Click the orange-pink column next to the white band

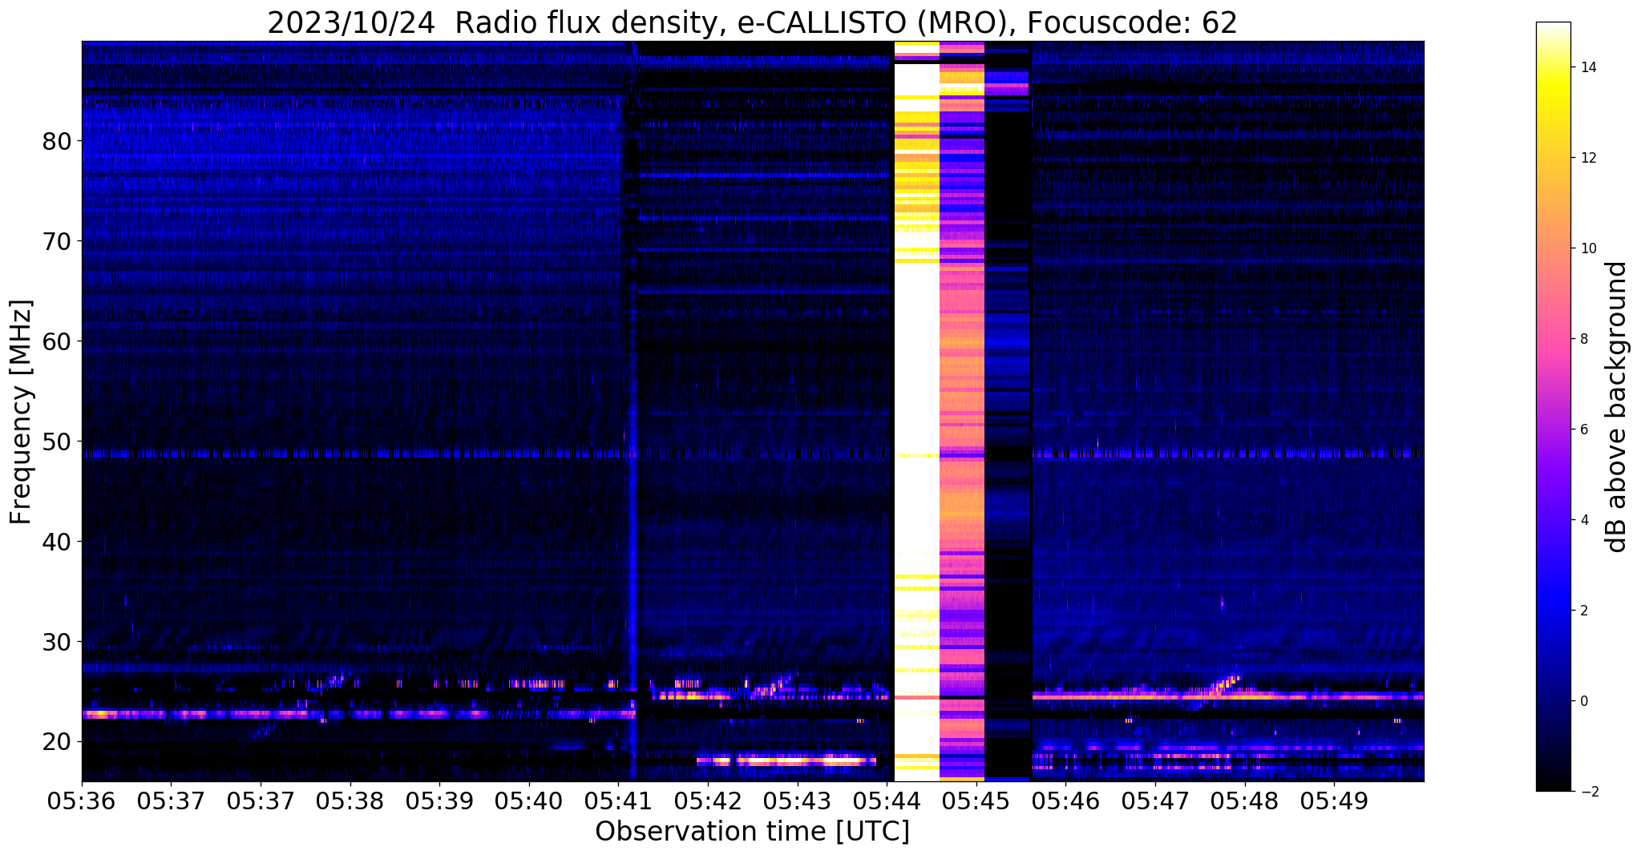coord(961,411)
